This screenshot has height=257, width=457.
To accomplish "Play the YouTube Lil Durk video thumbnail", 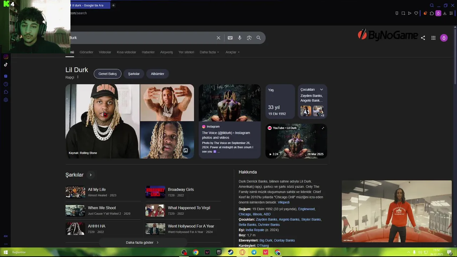I will point(296,141).
